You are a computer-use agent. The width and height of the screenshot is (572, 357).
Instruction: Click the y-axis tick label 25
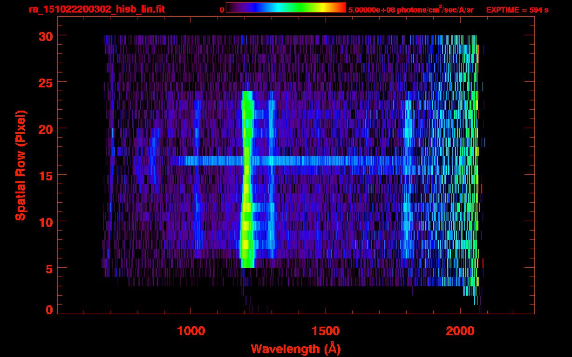(45, 82)
